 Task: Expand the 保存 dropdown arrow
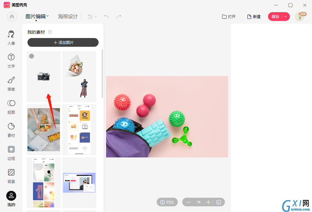[285, 17]
